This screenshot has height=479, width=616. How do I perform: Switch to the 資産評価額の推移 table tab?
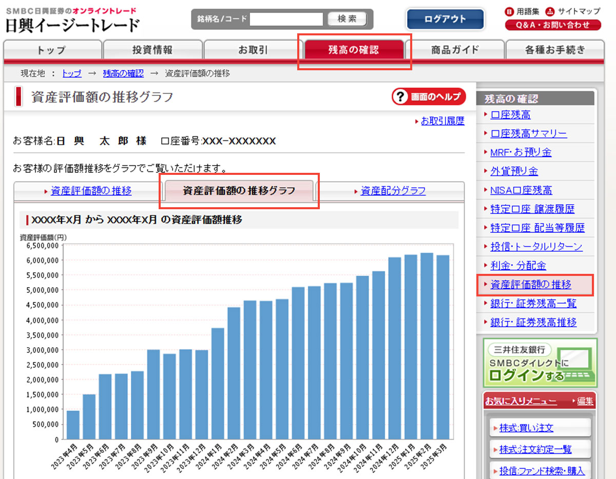[91, 191]
